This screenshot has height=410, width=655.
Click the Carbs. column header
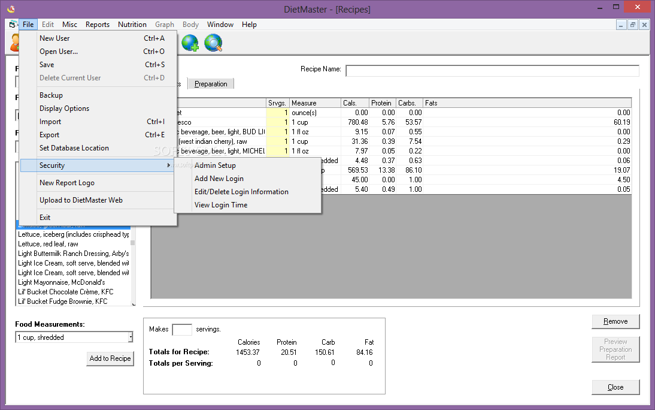coord(410,103)
